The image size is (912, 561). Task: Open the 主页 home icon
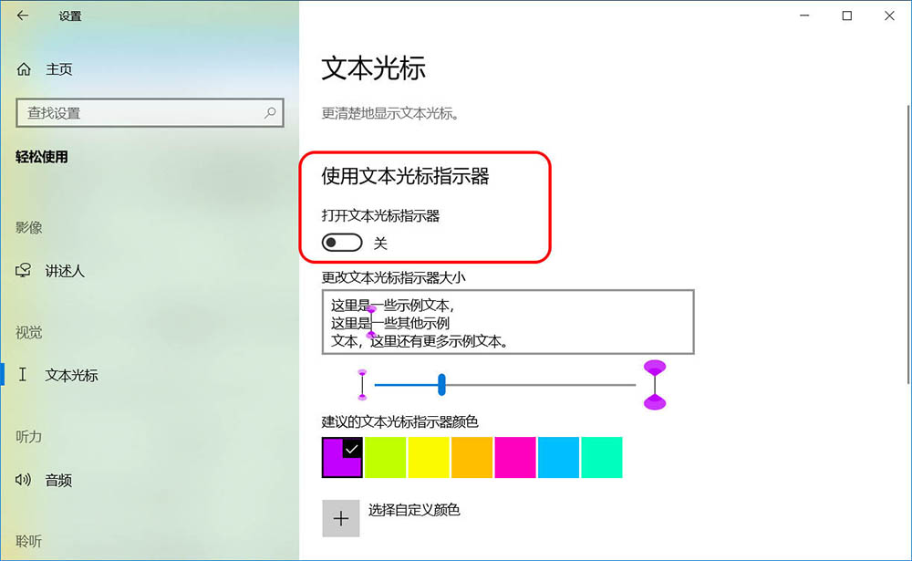pyautogui.click(x=24, y=69)
